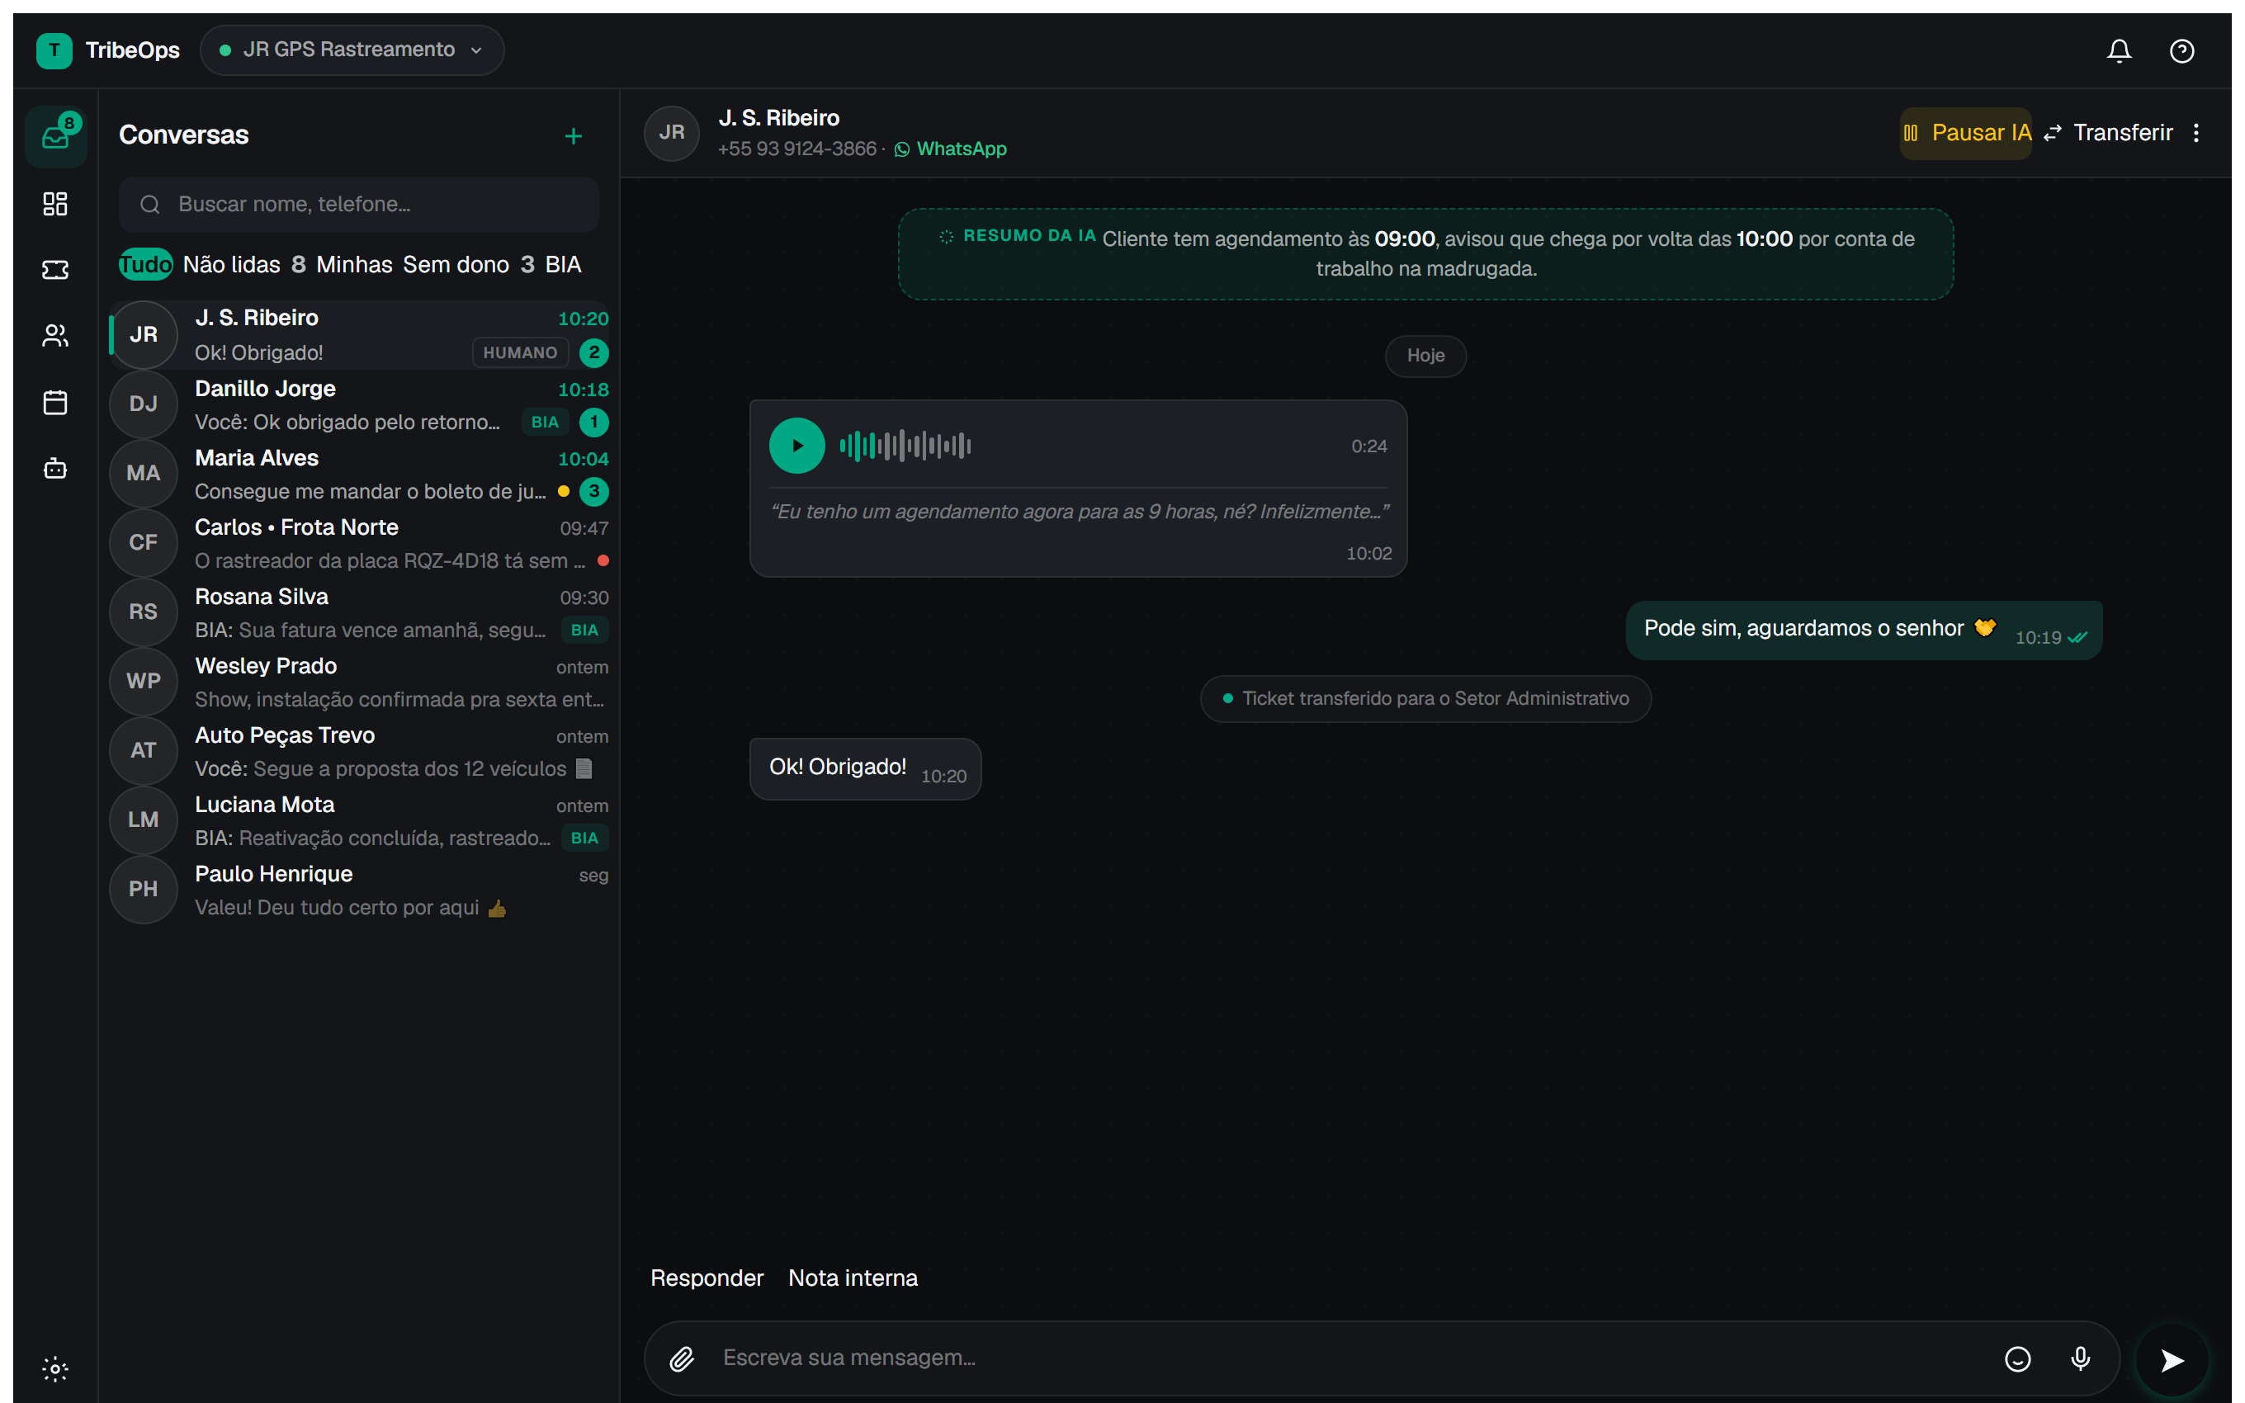The image size is (2245, 1403).
Task: Pause the AI with Pausar IA
Action: (1966, 133)
